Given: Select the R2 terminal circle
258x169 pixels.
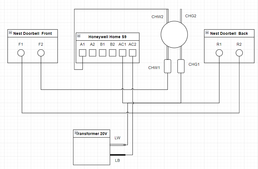Looking at the screenshot, I should click(239, 53).
